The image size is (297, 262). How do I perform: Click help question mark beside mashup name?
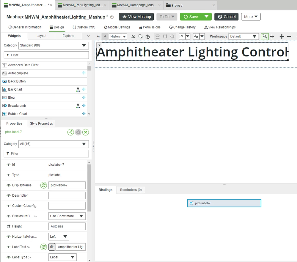pos(112,17)
